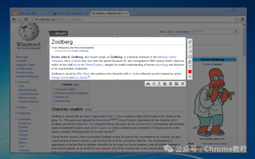The image size is (255, 159).
Task: Switch to the 'cut the rope - Bing' tab
Action: [31, 13]
